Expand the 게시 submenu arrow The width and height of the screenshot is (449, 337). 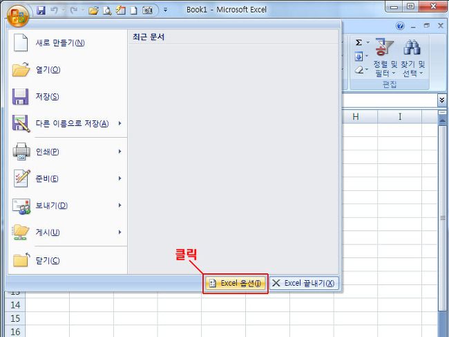pos(120,233)
